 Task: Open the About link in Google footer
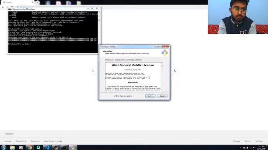pos(8,141)
